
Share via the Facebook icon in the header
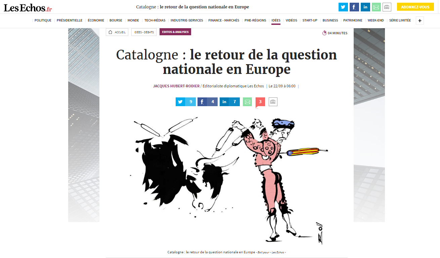coord(354,7)
